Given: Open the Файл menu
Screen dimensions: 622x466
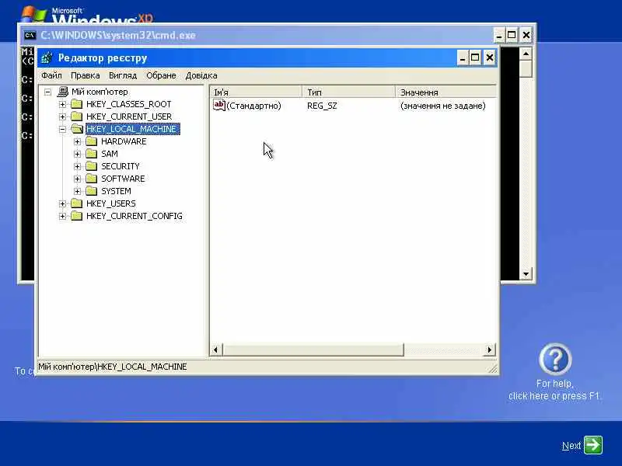Looking at the screenshot, I should click(51, 75).
